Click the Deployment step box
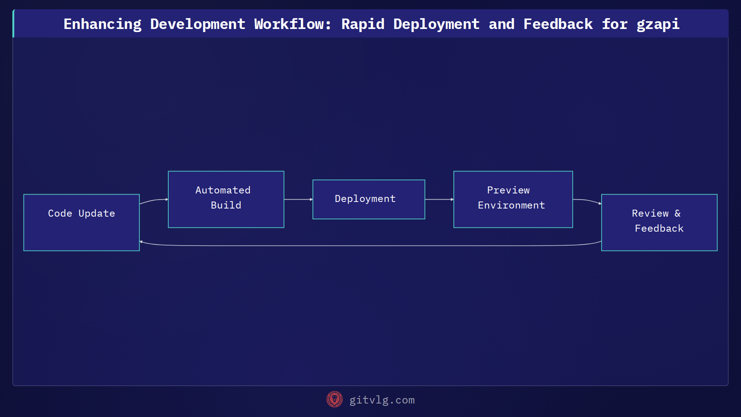 369,199
